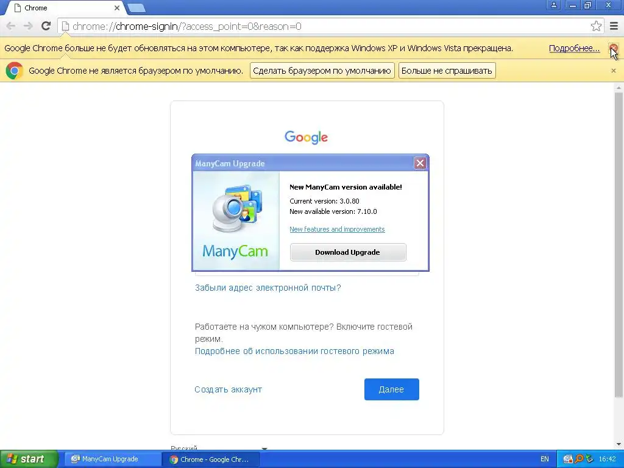Click Больше не спрашивать button
Screen dimensions: 624x468
click(447, 71)
